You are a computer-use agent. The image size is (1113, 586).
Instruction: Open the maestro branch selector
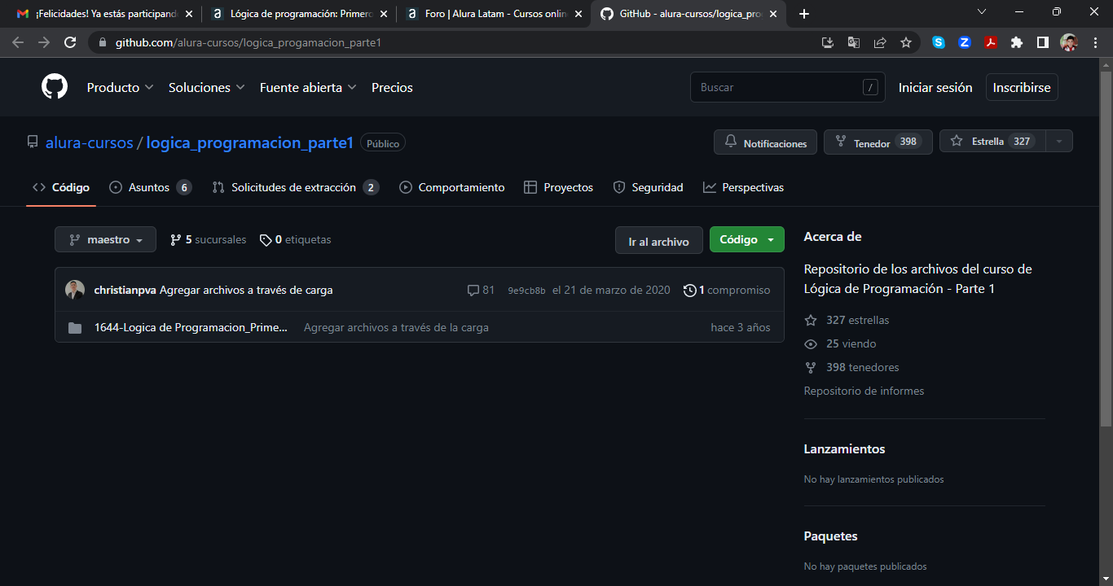click(x=105, y=239)
